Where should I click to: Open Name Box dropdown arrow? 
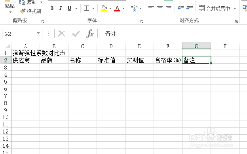click(38, 33)
